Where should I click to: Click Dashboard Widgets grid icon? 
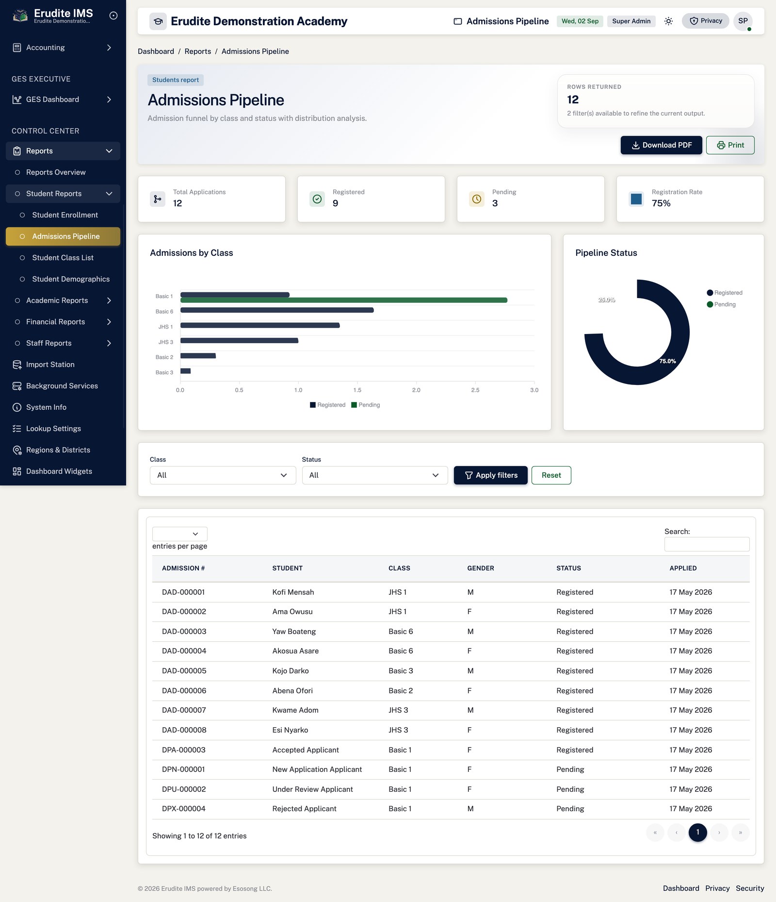click(17, 471)
